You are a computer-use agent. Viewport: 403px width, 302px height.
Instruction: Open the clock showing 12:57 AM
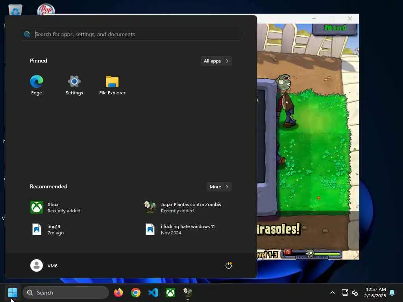click(x=375, y=293)
